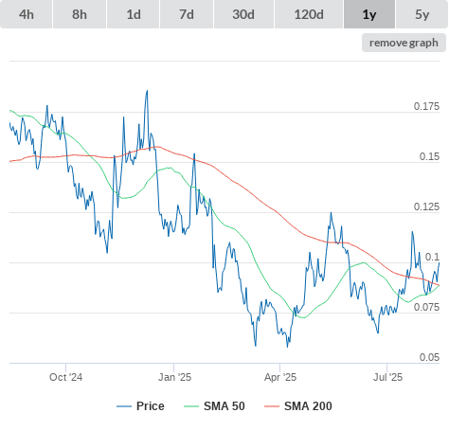Select the 4h time range tab

coord(26,14)
